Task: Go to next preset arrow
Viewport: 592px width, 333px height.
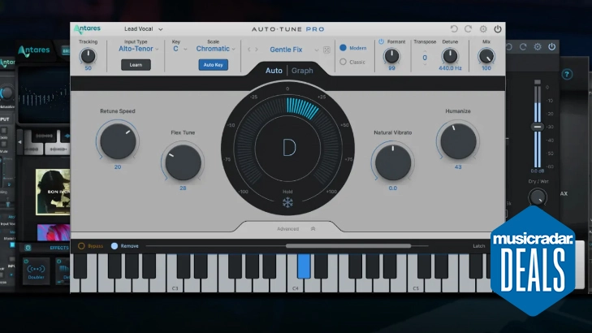Action: [x=257, y=50]
